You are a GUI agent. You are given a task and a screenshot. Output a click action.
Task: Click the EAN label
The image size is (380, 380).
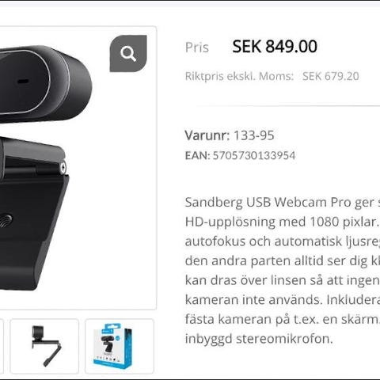point(197,155)
